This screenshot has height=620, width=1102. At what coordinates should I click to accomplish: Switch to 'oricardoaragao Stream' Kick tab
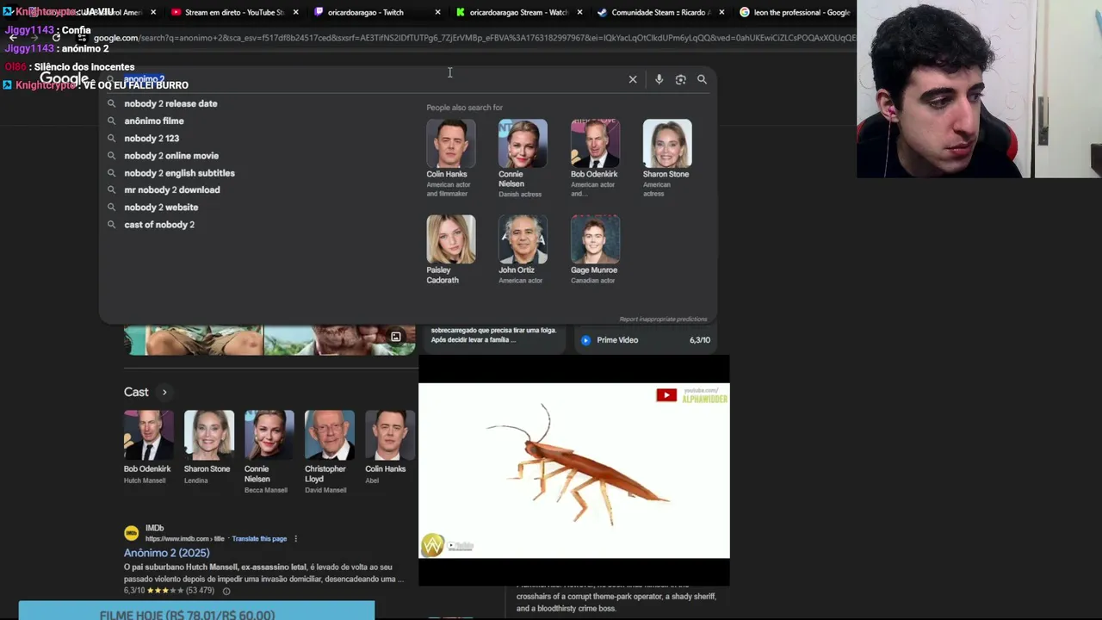[517, 12]
